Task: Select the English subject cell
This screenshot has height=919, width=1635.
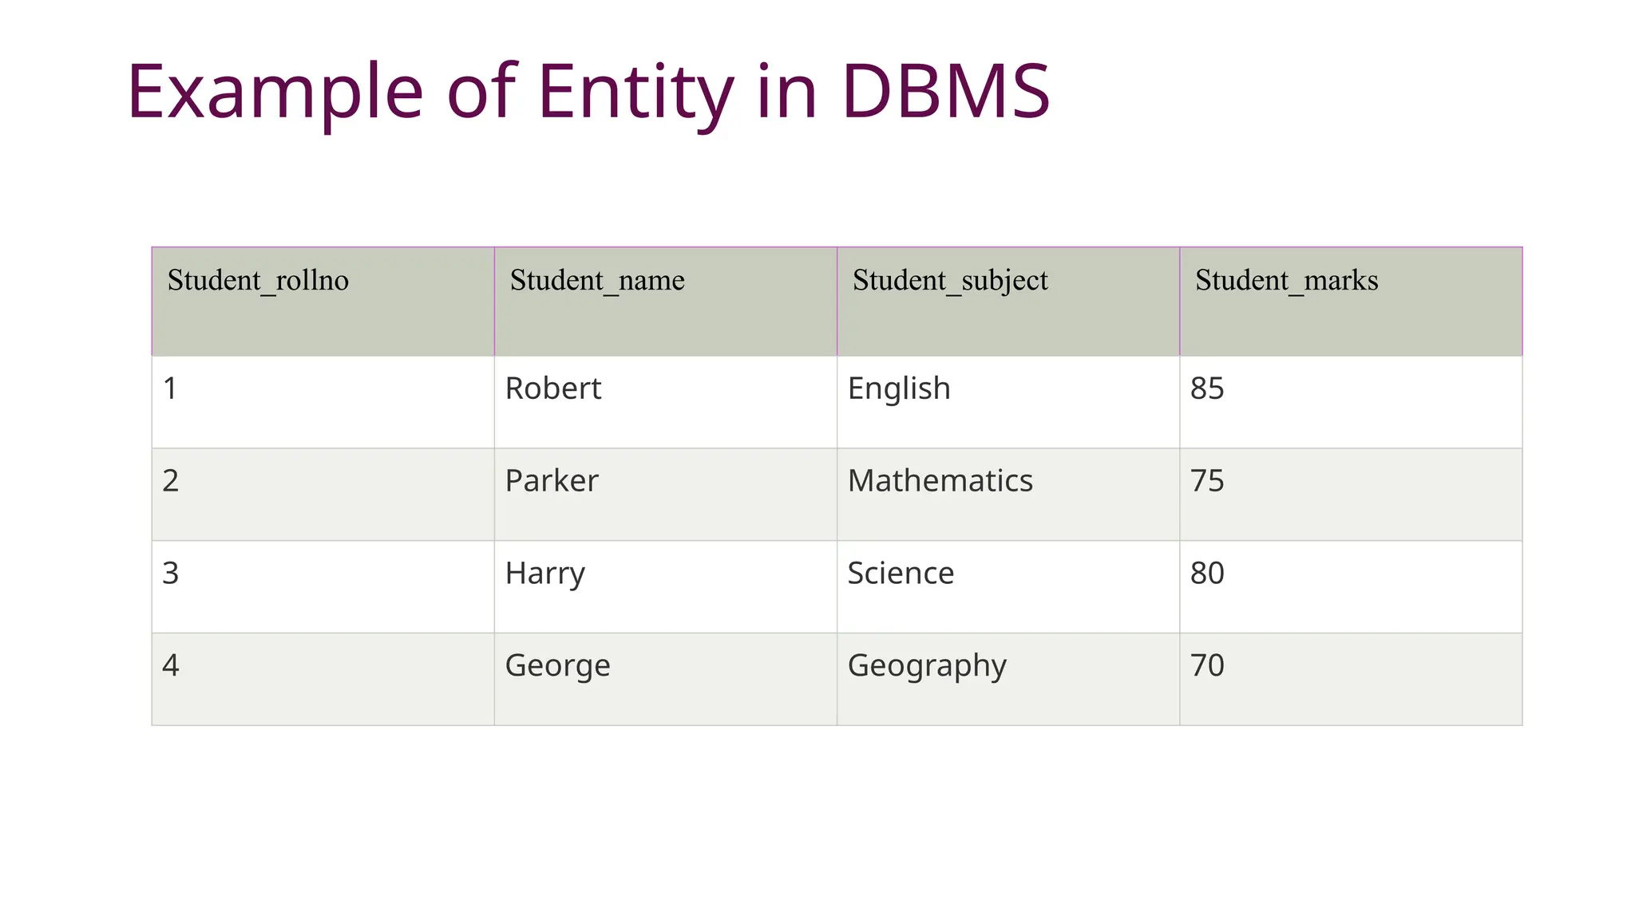Action: click(x=1008, y=401)
